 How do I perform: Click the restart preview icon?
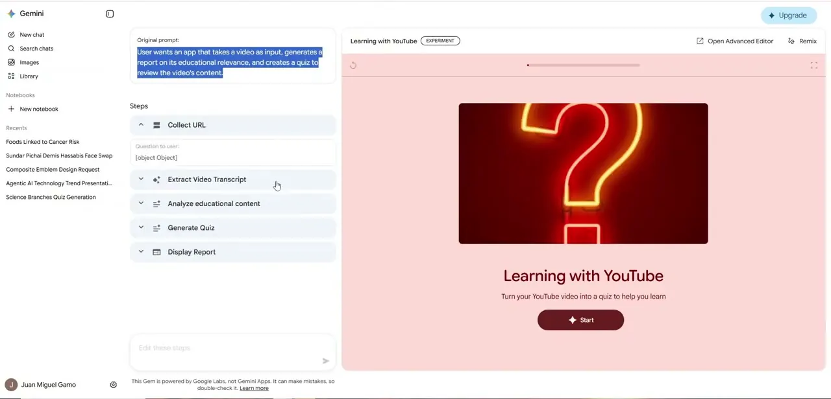pos(353,65)
